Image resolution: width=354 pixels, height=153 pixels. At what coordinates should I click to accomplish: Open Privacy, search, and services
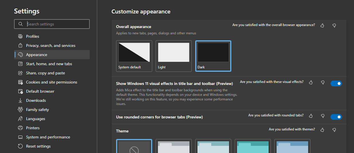[x=52, y=45]
